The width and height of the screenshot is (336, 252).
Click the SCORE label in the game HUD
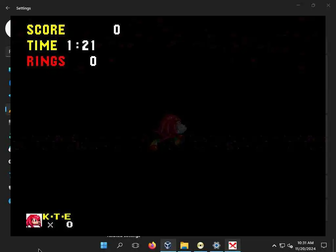point(46,30)
